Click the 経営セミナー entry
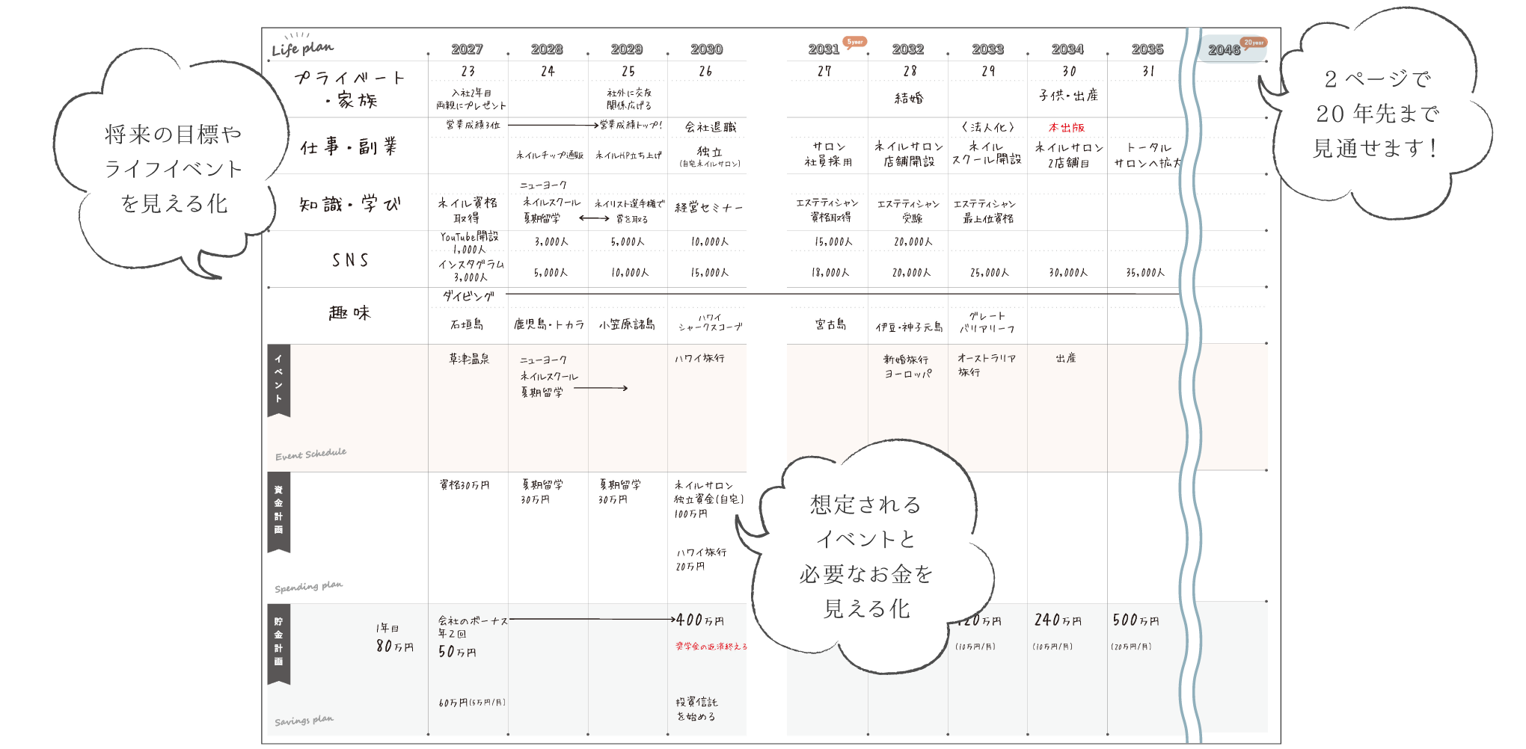Image resolution: width=1526 pixels, height=749 pixels. click(708, 208)
